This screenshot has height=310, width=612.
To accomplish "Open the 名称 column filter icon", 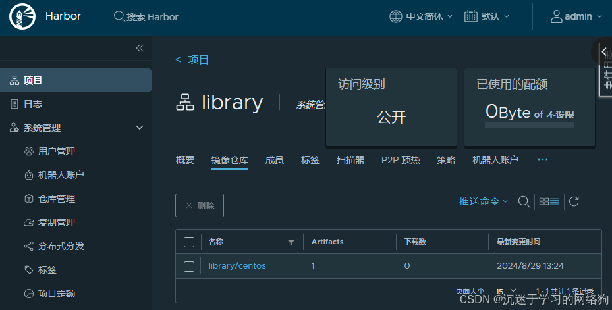I will tap(291, 243).
